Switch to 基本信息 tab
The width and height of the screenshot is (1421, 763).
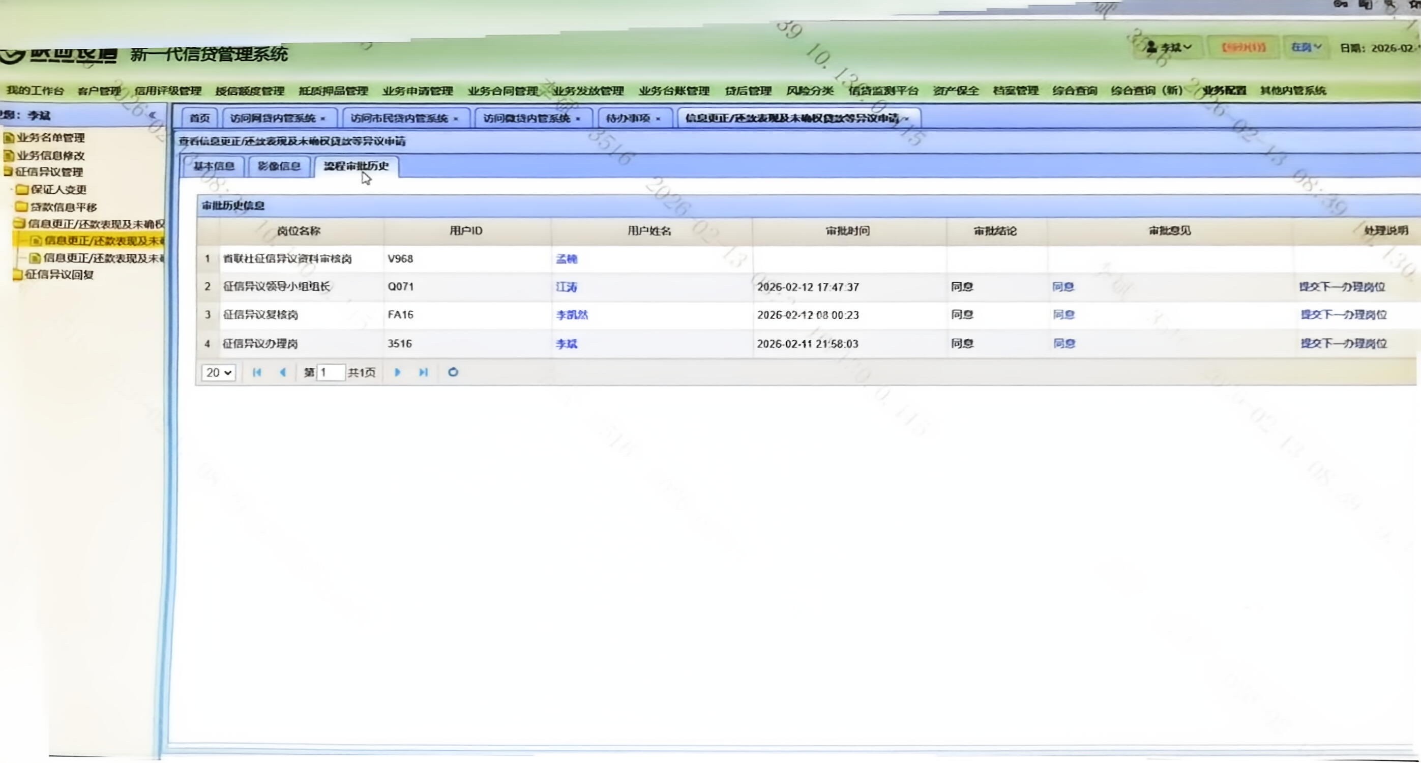click(x=214, y=167)
